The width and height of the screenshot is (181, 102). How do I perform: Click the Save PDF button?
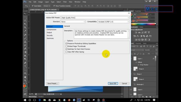click(x=113, y=84)
